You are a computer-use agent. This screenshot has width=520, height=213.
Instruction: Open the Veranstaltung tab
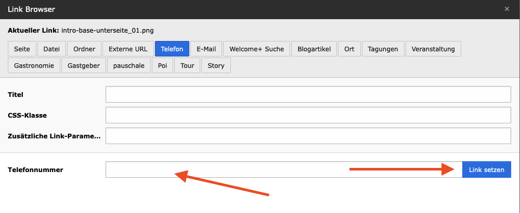[433, 49]
